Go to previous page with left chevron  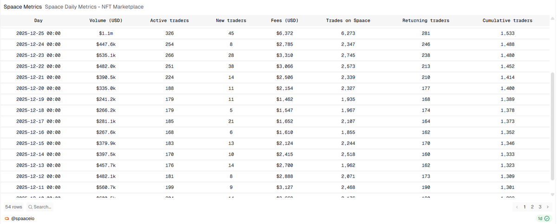517,207
